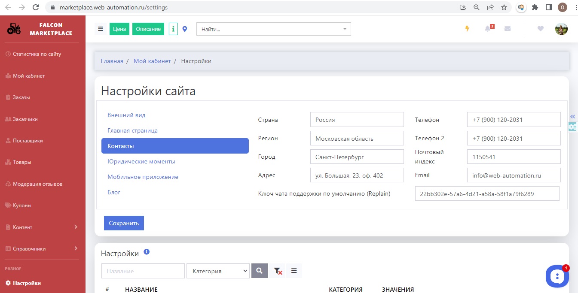Click the hamburger menu icon in top bar
The image size is (578, 293).
pos(101,29)
